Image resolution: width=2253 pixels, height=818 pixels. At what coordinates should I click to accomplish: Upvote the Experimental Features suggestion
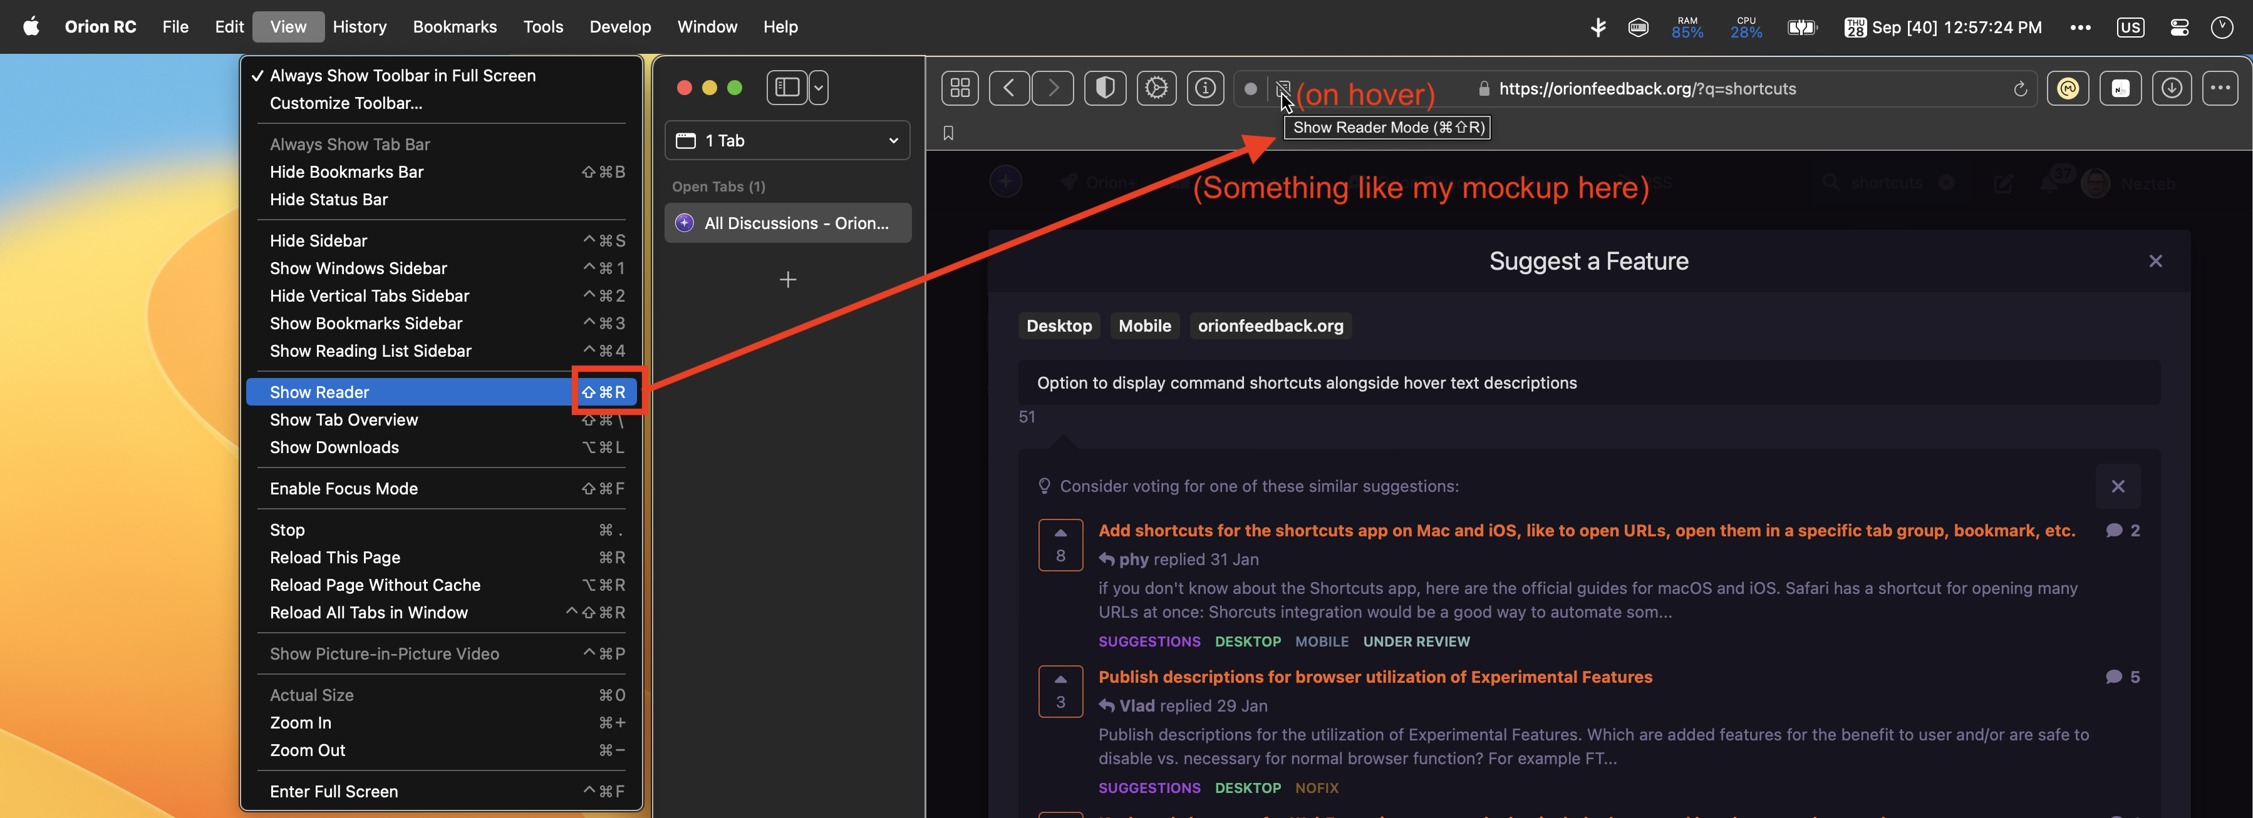pos(1060,692)
